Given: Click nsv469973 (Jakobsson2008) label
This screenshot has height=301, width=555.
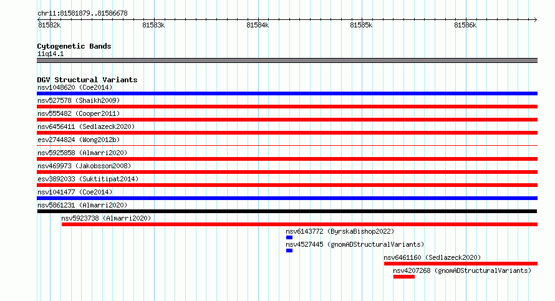Looking at the screenshot, I should (84, 166).
